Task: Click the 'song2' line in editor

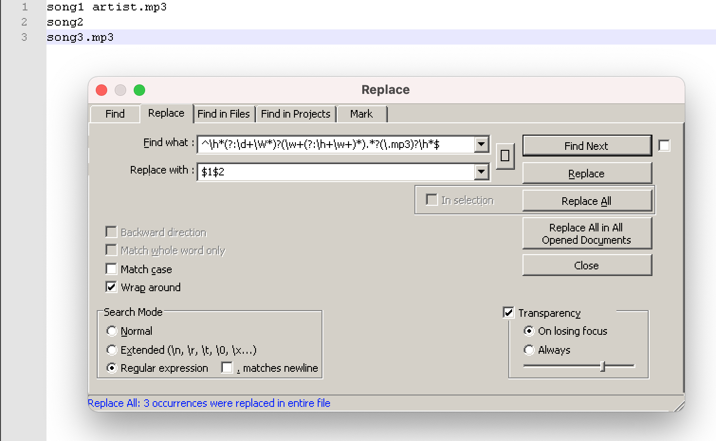Action: pyautogui.click(x=65, y=22)
